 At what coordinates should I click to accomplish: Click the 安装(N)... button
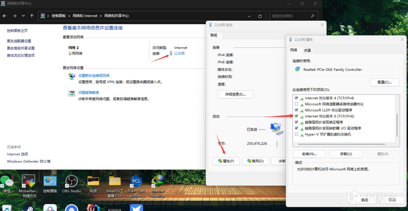tap(309, 154)
